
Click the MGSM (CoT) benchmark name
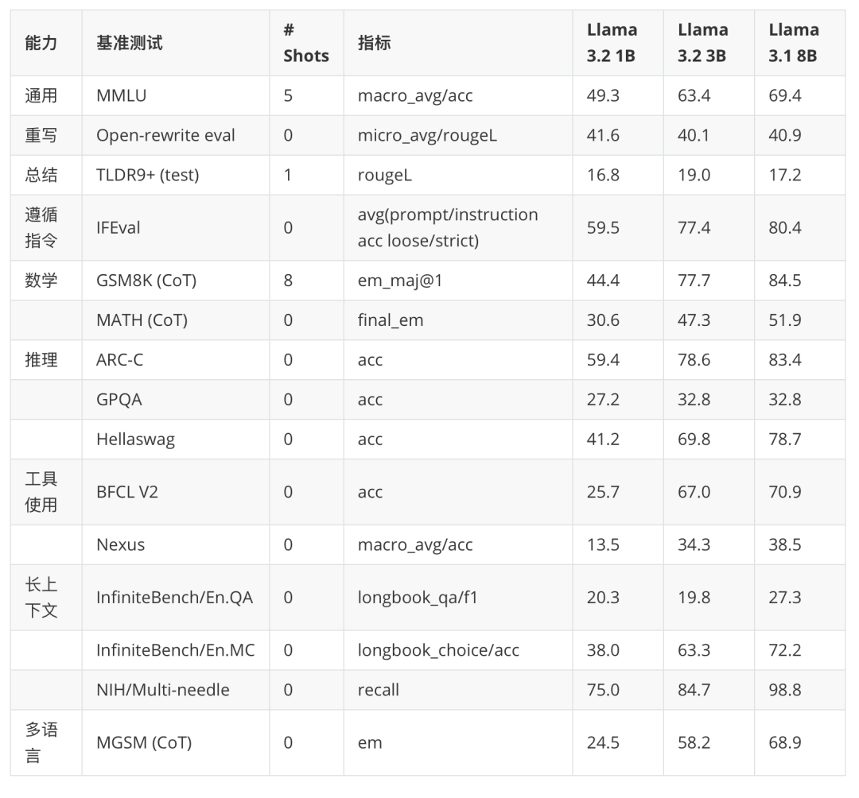pyautogui.click(x=136, y=742)
